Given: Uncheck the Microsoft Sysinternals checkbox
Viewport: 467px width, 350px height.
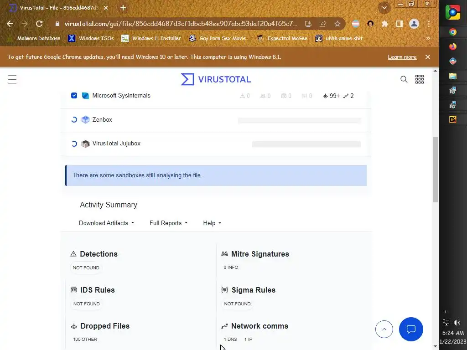Looking at the screenshot, I should [x=74, y=96].
